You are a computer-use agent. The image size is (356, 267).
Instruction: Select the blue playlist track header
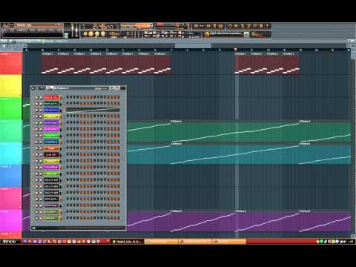11,176
